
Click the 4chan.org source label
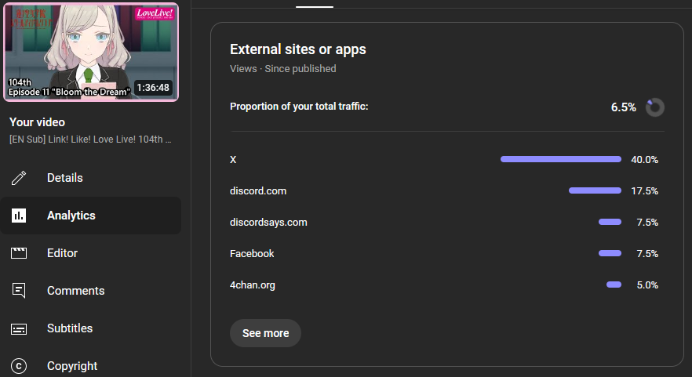(253, 285)
